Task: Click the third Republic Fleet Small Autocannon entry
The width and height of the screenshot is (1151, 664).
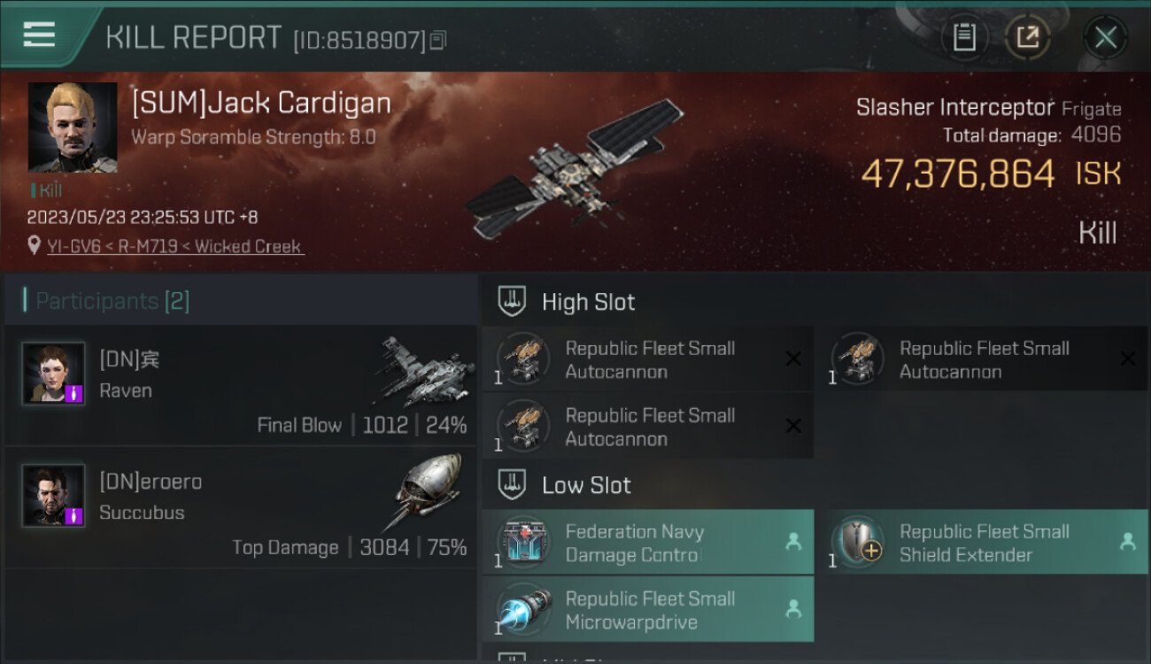Action: click(647, 427)
